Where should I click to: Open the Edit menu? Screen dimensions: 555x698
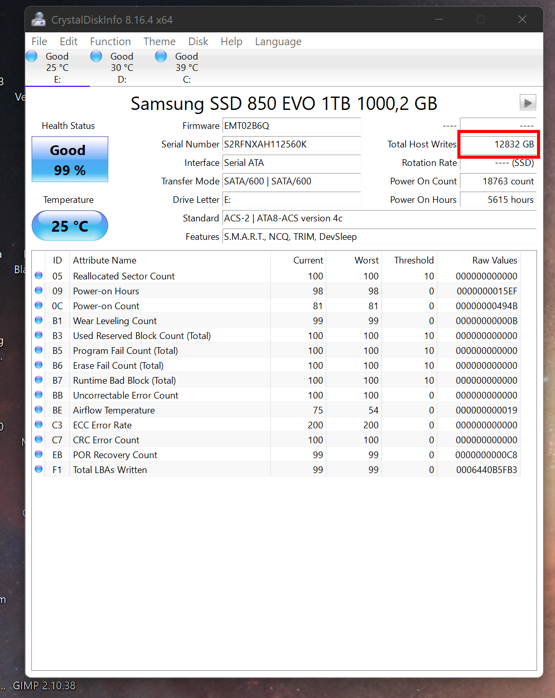68,42
